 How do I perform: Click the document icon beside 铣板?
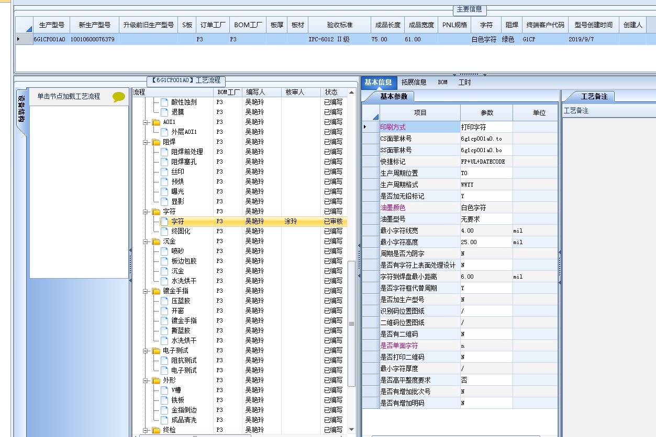[164, 400]
